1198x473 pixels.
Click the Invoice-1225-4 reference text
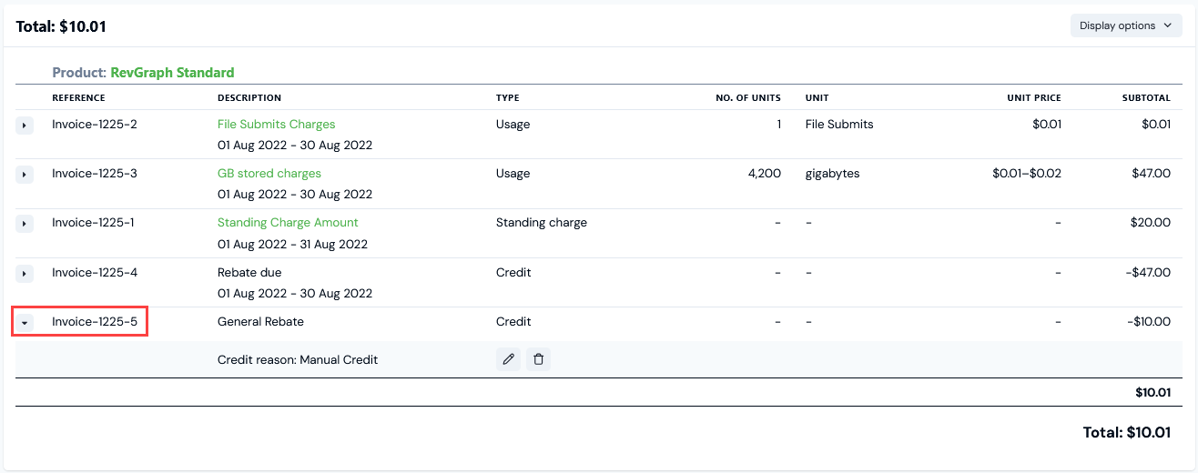[95, 272]
